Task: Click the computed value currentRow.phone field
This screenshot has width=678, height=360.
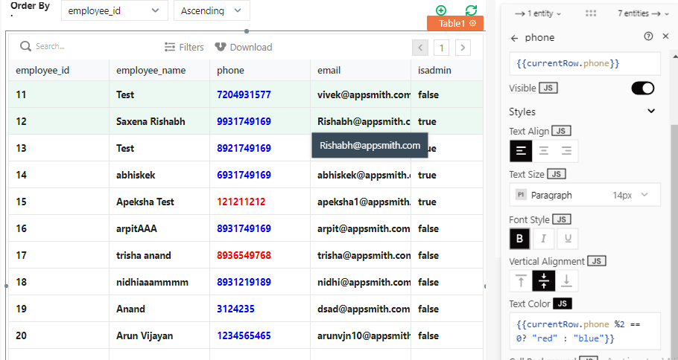Action: click(x=585, y=63)
